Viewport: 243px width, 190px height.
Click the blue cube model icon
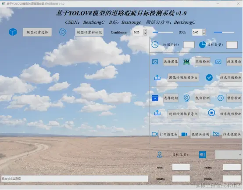[x=13, y=32]
